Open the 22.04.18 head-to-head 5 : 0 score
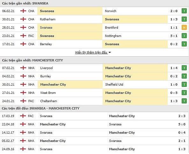This screenshot has width=189, height=154. [x=182, y=124]
